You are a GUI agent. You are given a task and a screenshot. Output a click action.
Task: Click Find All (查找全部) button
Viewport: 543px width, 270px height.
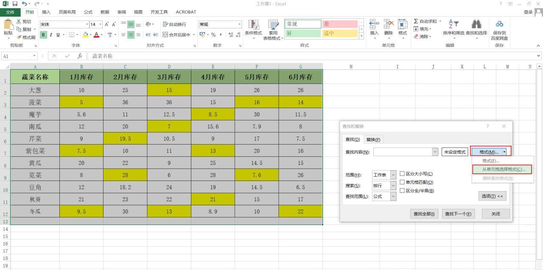click(425, 214)
